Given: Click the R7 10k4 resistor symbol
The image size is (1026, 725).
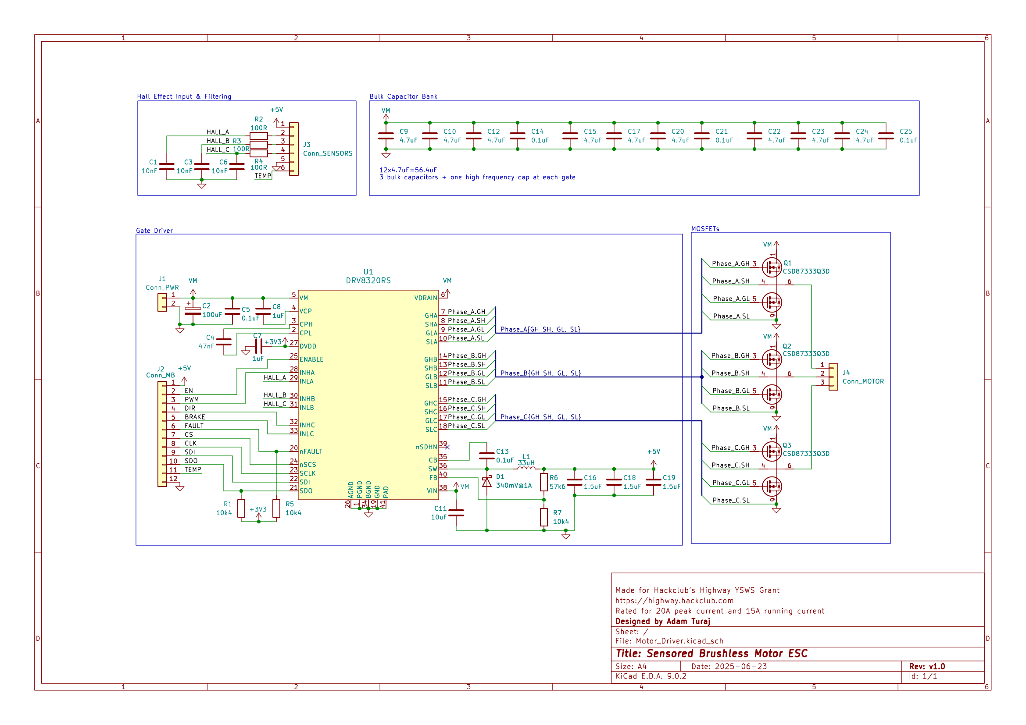Looking at the screenshot, I should 544,517.
